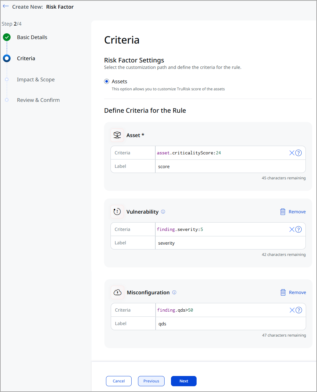Clear the Asset criteria with X icon
Screen dimensions: 317x392
pyautogui.click(x=292, y=153)
